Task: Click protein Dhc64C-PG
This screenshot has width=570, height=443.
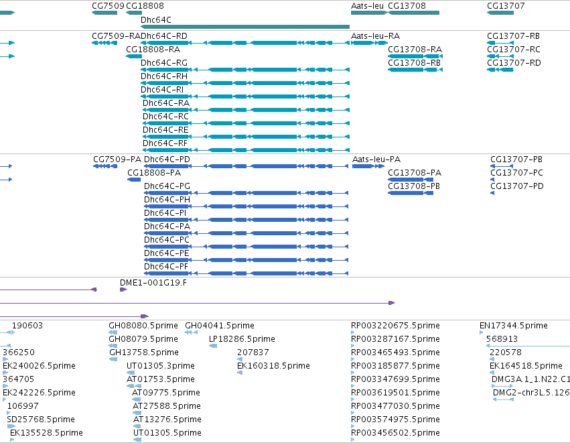Action: click(x=246, y=193)
